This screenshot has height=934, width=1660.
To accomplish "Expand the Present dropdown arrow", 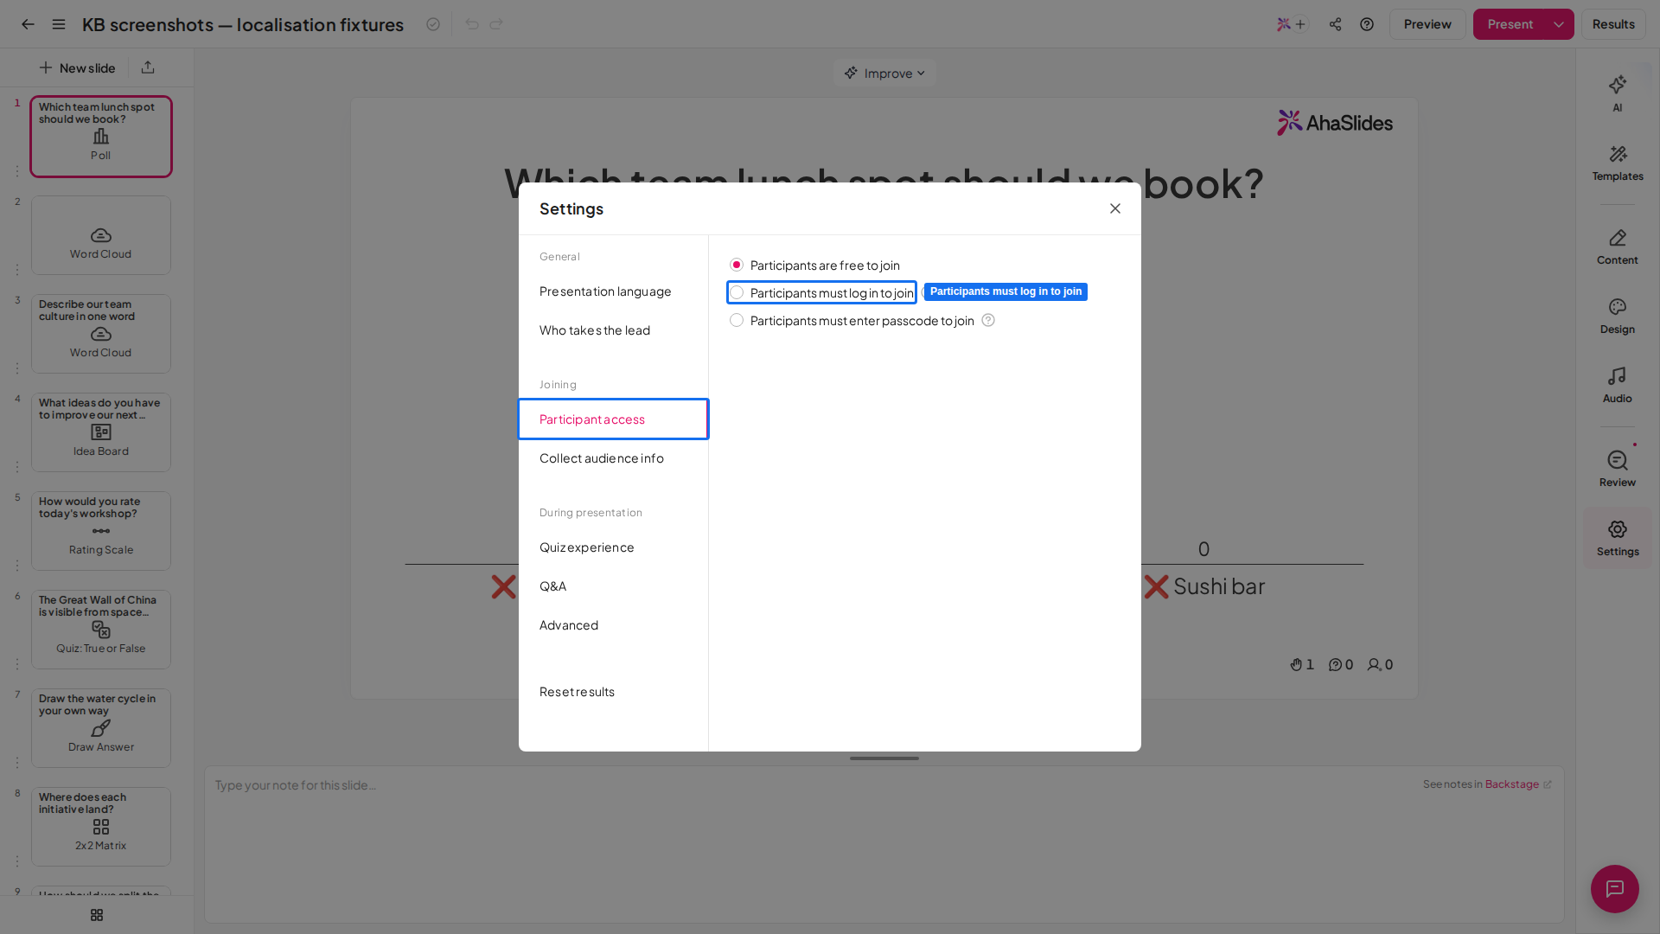I will coord(1559,24).
